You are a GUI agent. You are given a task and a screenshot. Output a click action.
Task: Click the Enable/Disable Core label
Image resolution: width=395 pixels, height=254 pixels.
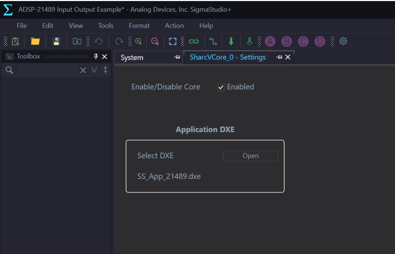pos(166,87)
